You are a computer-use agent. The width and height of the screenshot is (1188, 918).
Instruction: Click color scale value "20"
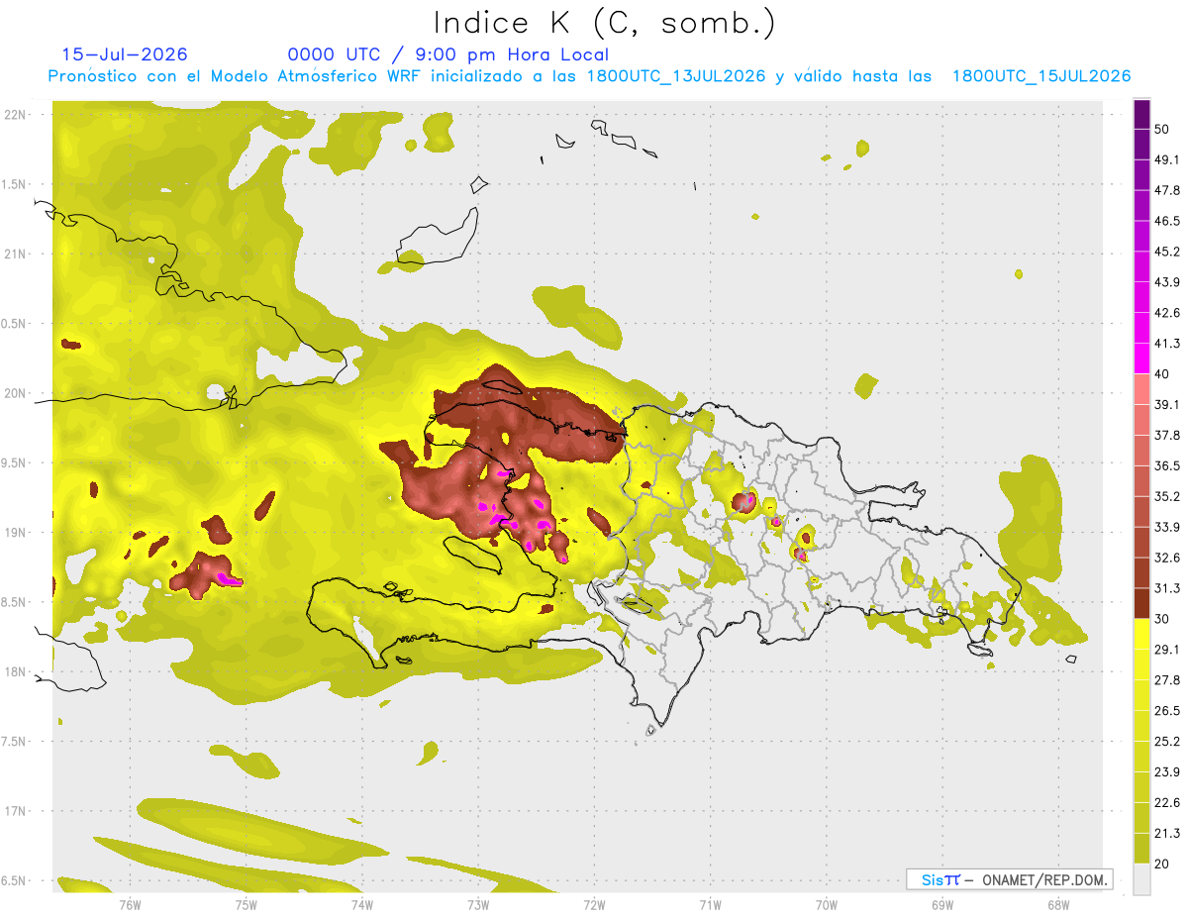coord(1163,864)
